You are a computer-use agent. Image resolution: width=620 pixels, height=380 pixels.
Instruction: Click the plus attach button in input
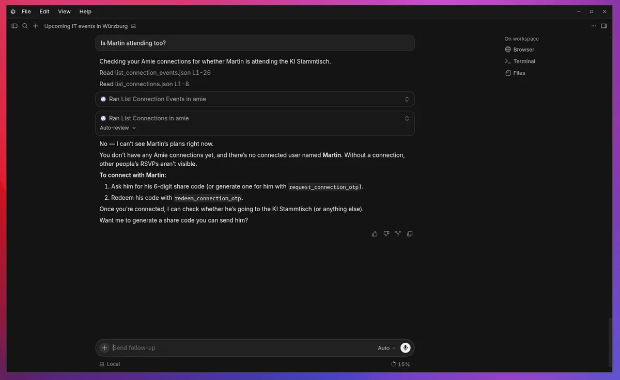(104, 348)
